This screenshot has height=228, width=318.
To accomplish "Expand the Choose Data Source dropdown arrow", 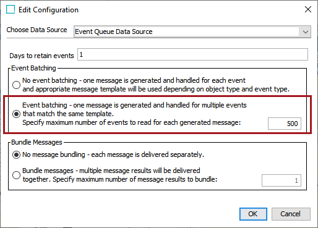I will (x=306, y=32).
